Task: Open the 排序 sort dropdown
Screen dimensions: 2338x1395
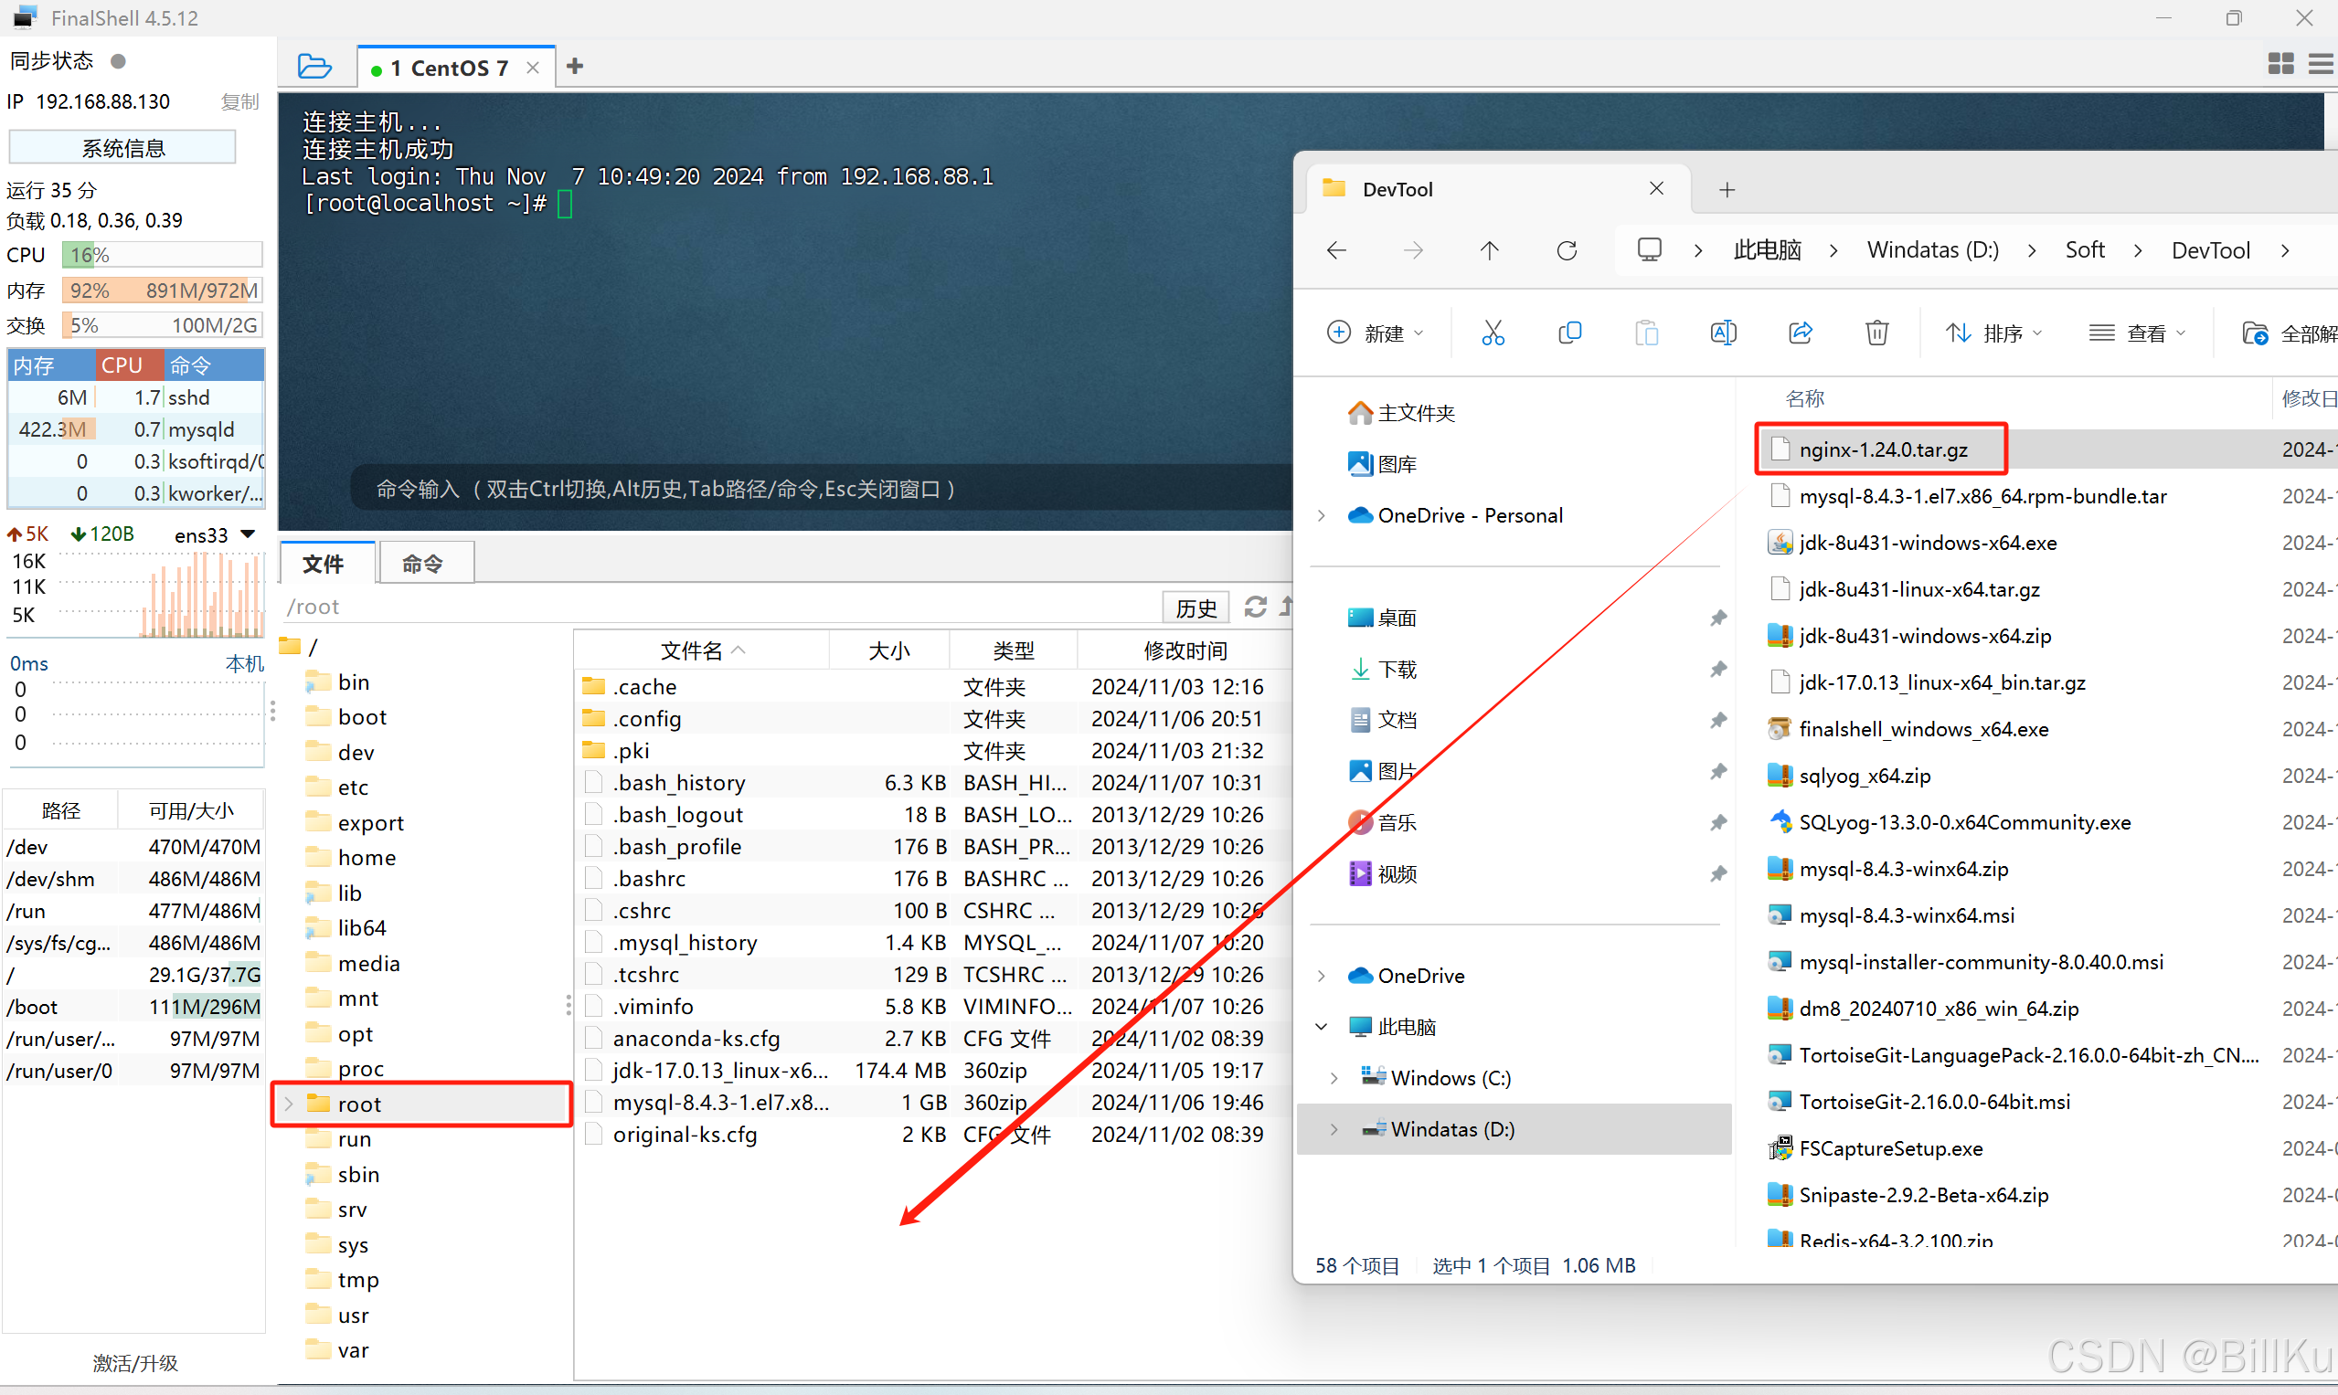Action: coord(1994,333)
